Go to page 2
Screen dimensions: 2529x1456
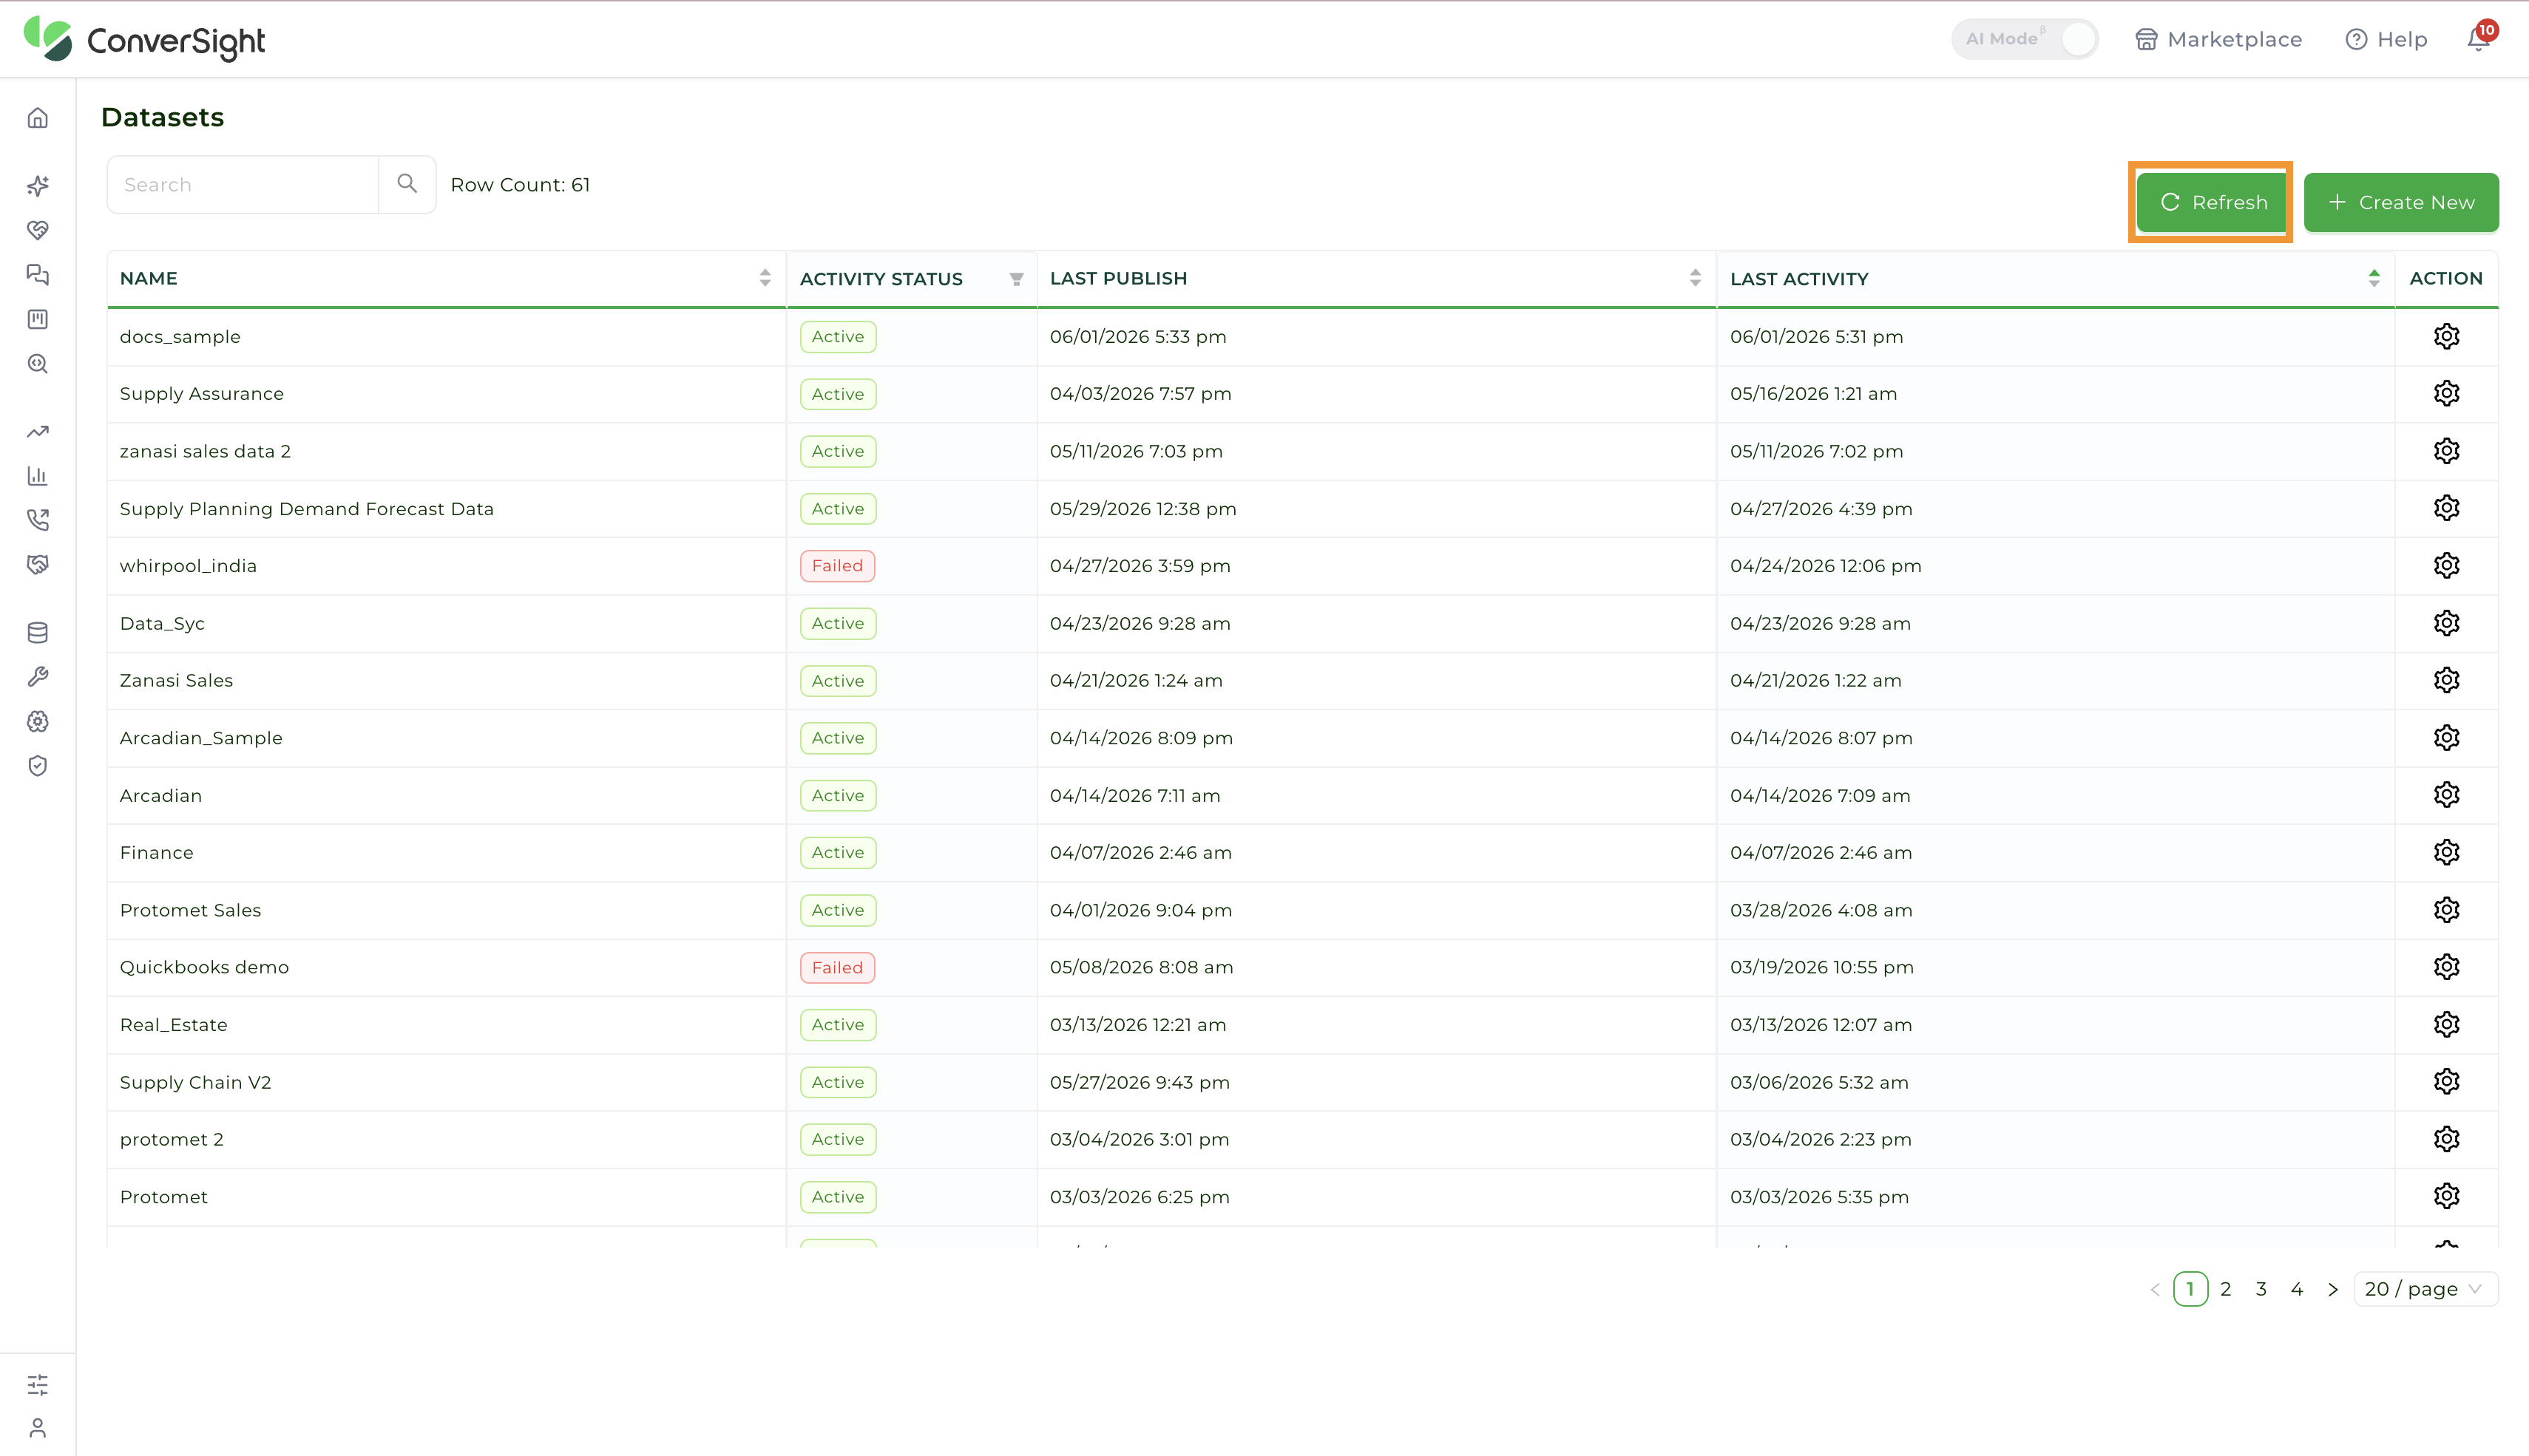(x=2226, y=1289)
